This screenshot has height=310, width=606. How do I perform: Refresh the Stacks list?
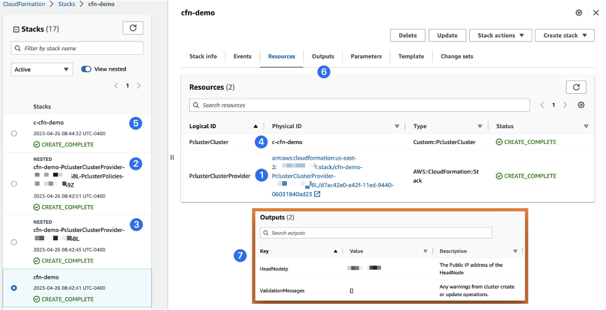click(133, 28)
